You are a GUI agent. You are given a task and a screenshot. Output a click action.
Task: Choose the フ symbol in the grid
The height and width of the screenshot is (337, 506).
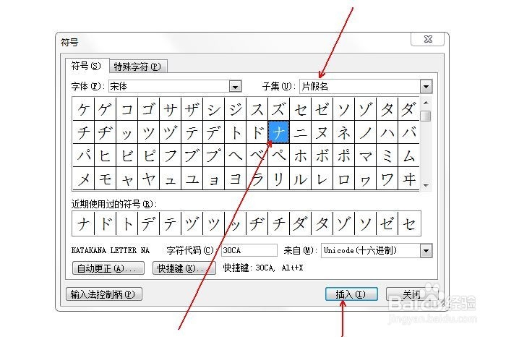tap(170, 155)
